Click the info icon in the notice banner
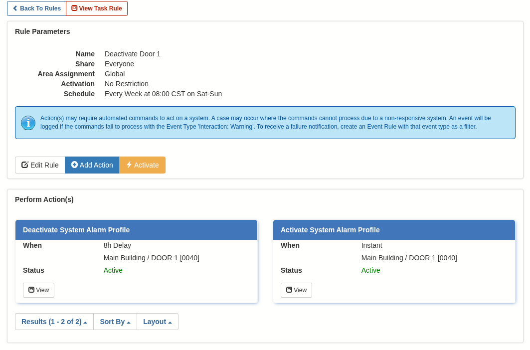This screenshot has height=350, width=530. 28,123
